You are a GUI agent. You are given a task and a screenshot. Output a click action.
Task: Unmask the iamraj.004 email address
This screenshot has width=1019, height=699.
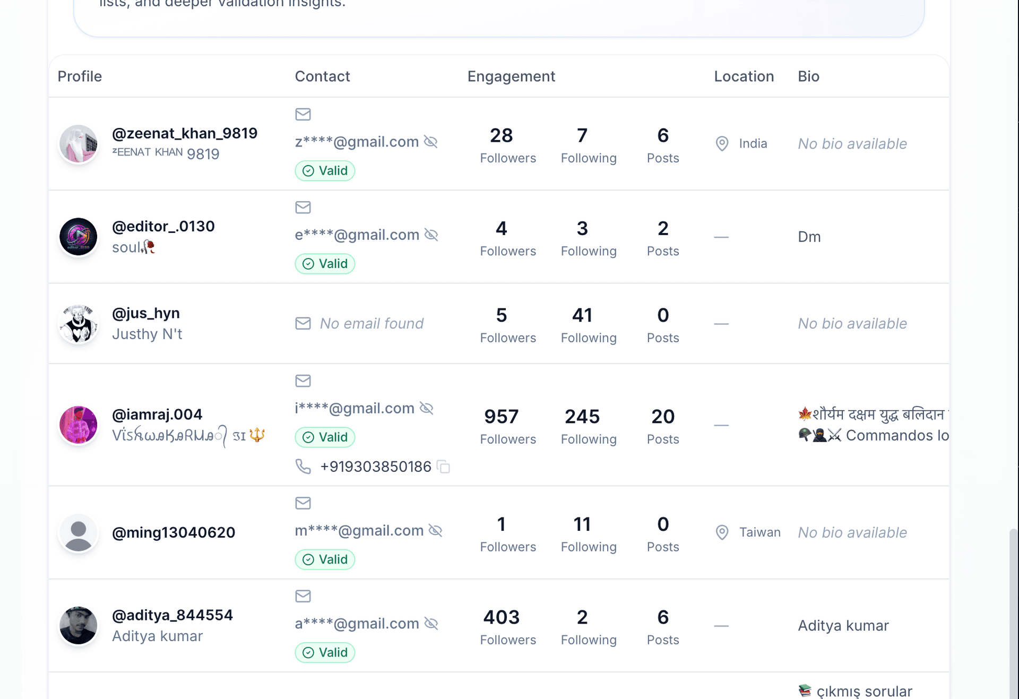tap(427, 408)
